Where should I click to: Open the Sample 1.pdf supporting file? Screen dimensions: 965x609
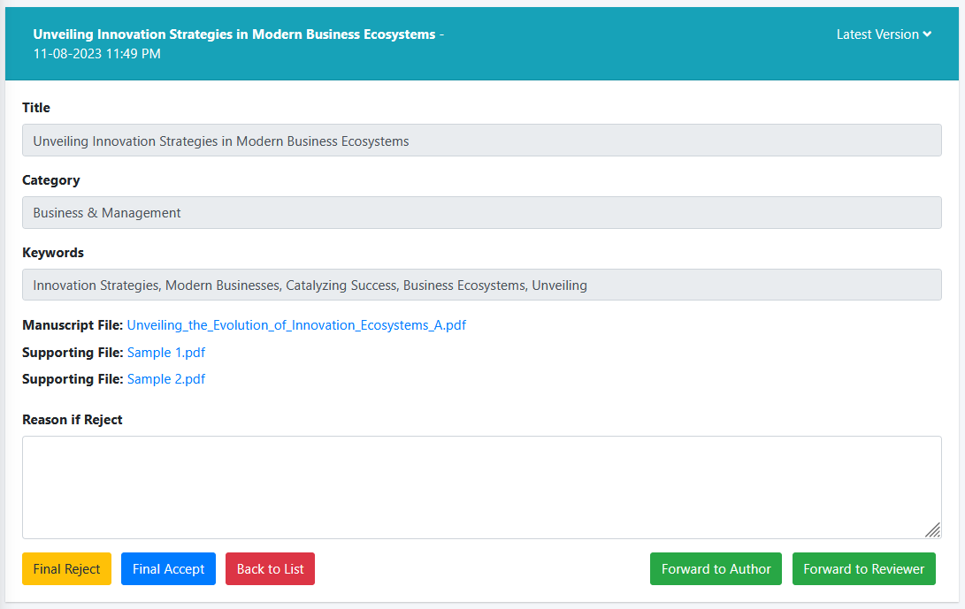(x=165, y=352)
